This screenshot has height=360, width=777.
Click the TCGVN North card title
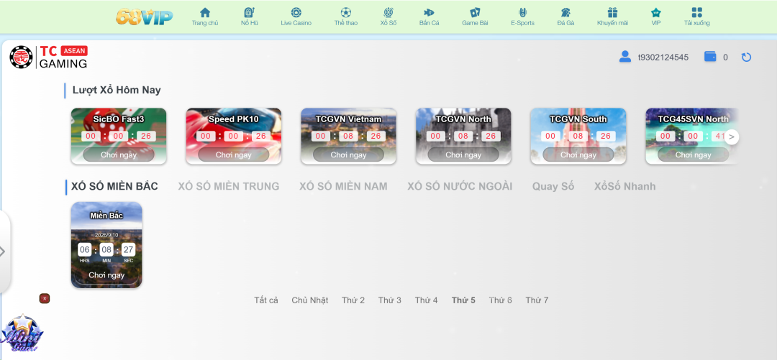[x=463, y=119]
